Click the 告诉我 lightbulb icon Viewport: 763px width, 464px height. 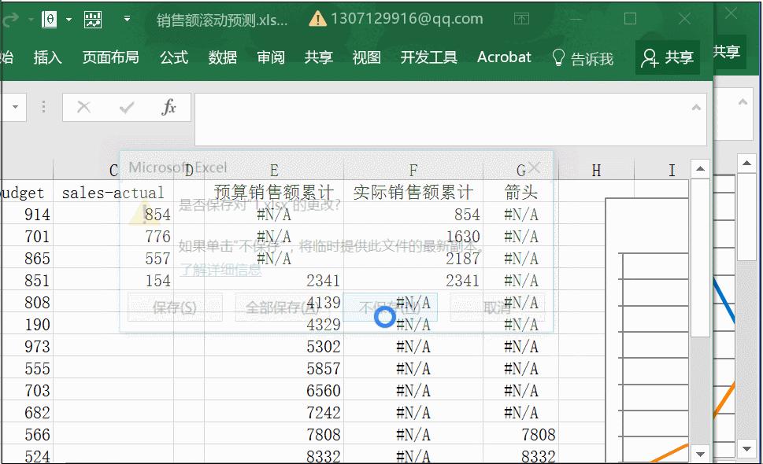coord(559,57)
